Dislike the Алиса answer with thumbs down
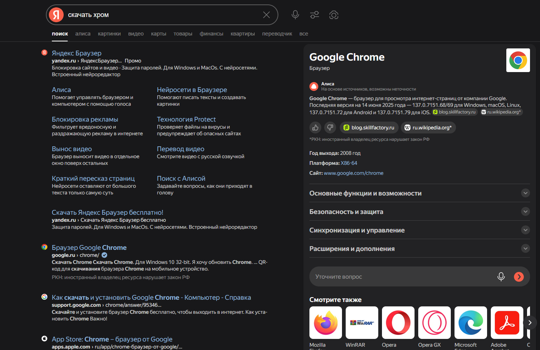Screen dimensions: 540x350 (x=330, y=128)
